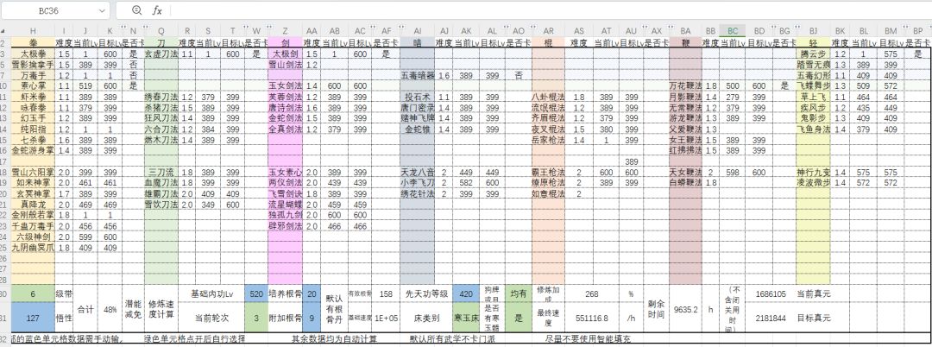
Task: Click the 腾云步 cell
Action: pos(813,54)
